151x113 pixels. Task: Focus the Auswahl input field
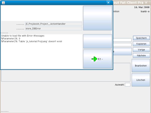coord(128,85)
